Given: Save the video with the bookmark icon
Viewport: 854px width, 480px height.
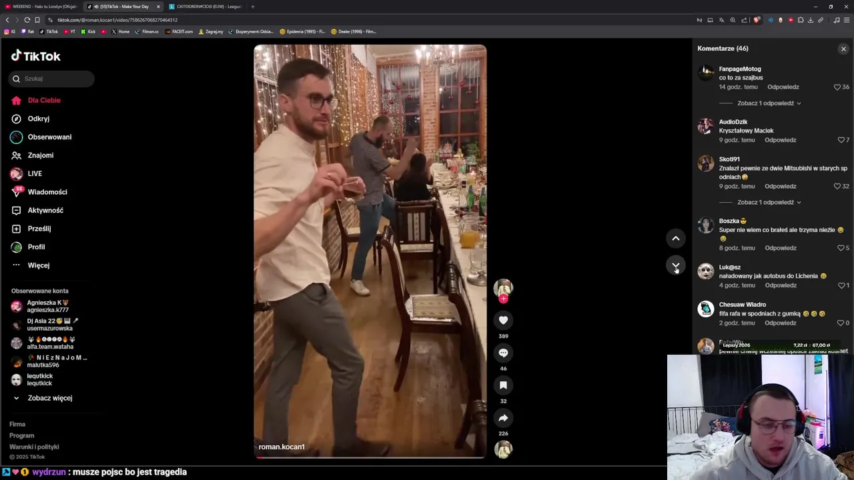Looking at the screenshot, I should tap(503, 385).
